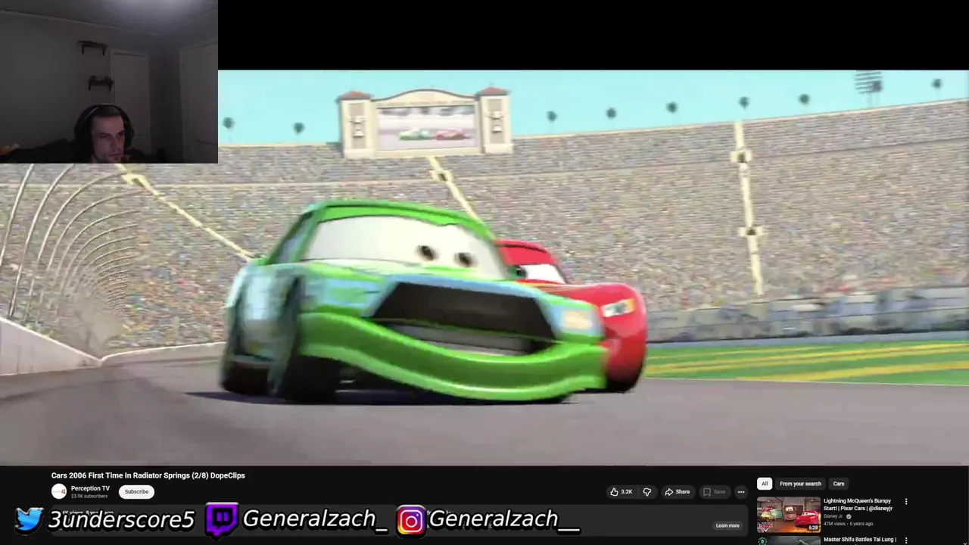The image size is (969, 545).
Task: Open Perception TV channel avatar
Action: [59, 491]
